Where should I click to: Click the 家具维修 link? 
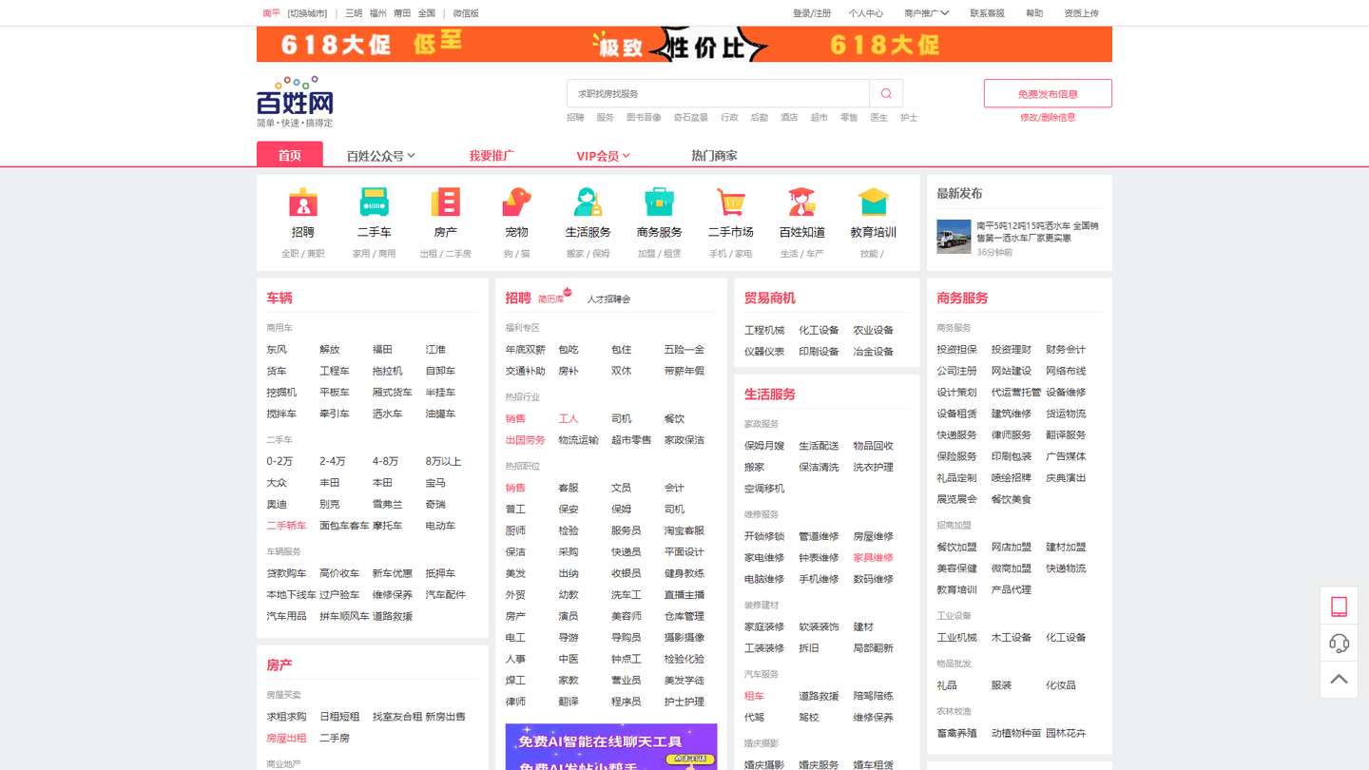click(x=873, y=558)
